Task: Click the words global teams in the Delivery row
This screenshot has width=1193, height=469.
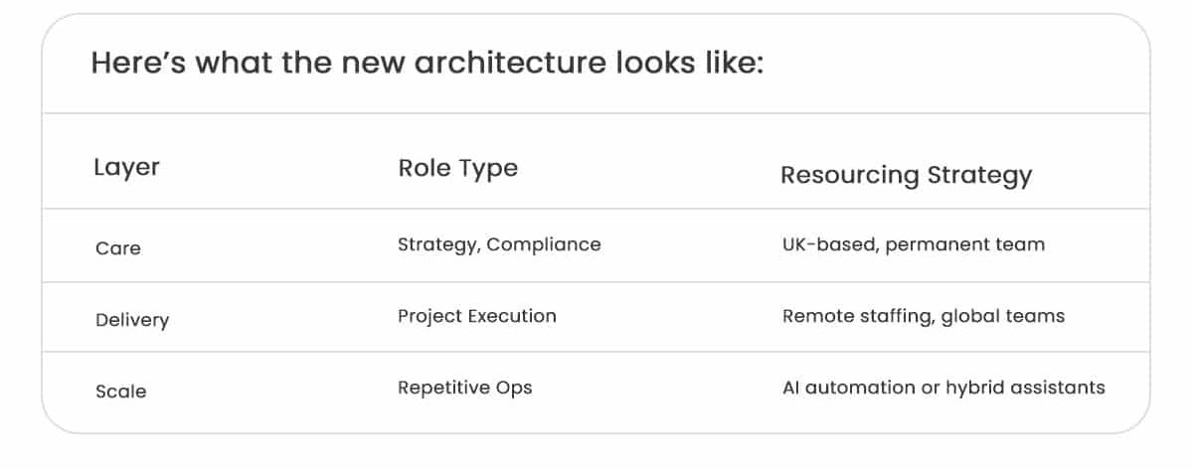Action: [1003, 316]
